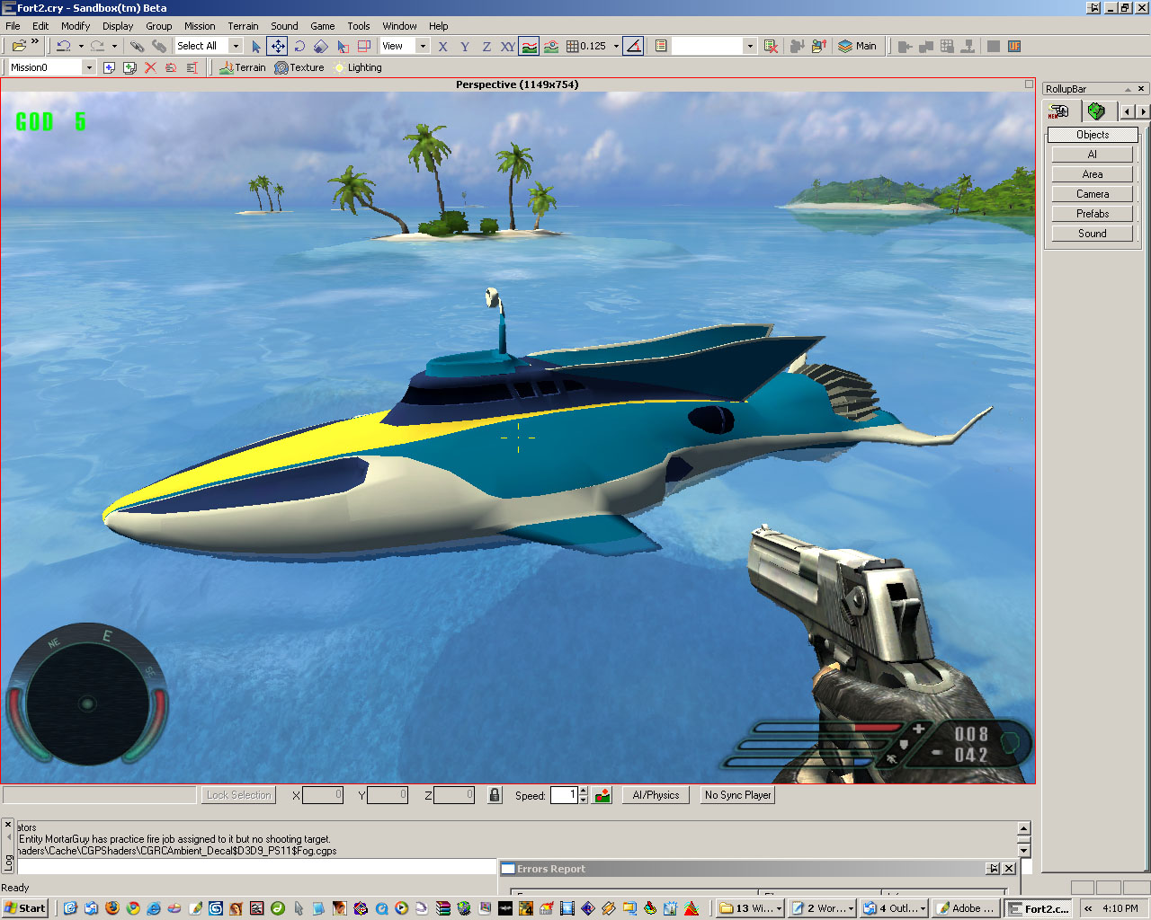Image resolution: width=1151 pixels, height=920 pixels.
Task: Click the New mission icon
Action: 109,67
